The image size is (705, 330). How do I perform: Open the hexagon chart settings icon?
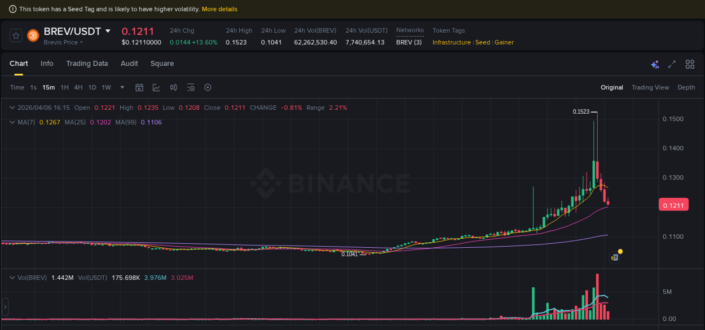coord(208,87)
